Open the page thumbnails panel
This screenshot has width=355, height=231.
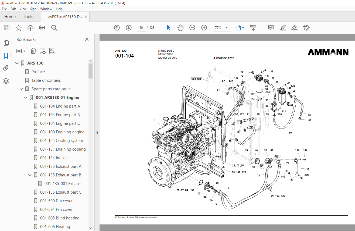click(6, 43)
